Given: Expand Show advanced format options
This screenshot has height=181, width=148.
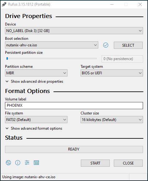Looking at the screenshot, I should pyautogui.click(x=34, y=128).
